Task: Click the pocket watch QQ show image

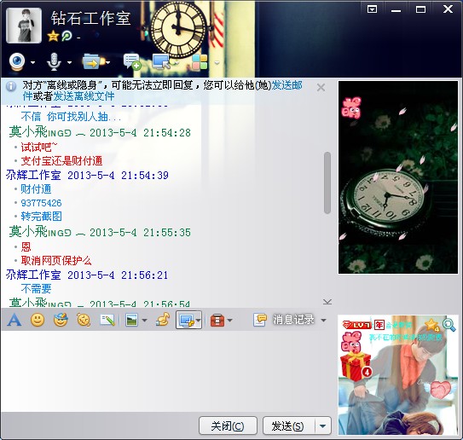Action: pos(398,177)
